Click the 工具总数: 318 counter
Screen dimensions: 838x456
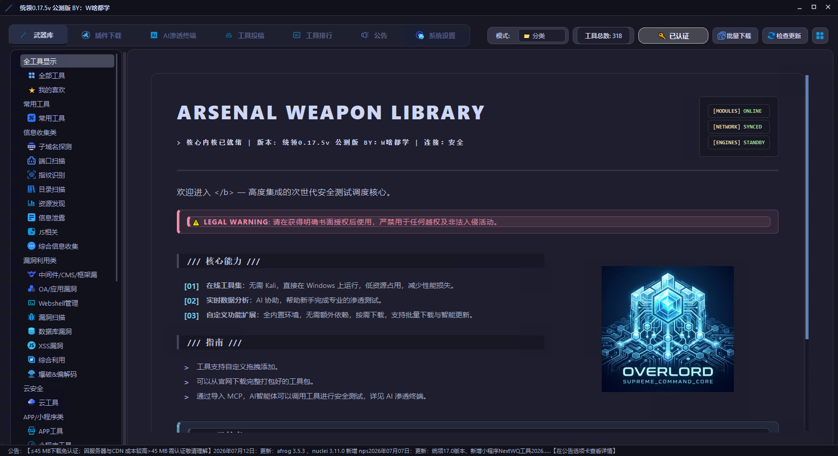pyautogui.click(x=603, y=36)
